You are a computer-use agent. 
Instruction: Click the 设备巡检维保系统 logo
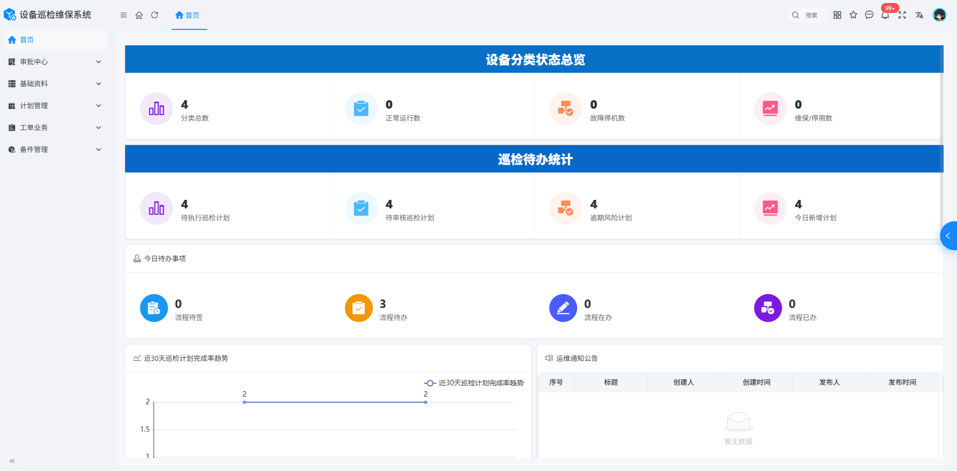pyautogui.click(x=47, y=15)
